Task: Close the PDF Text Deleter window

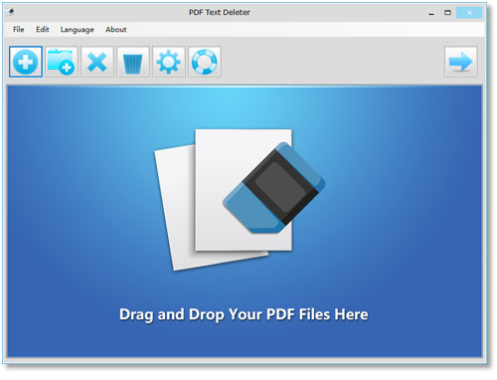Action: tap(469, 13)
